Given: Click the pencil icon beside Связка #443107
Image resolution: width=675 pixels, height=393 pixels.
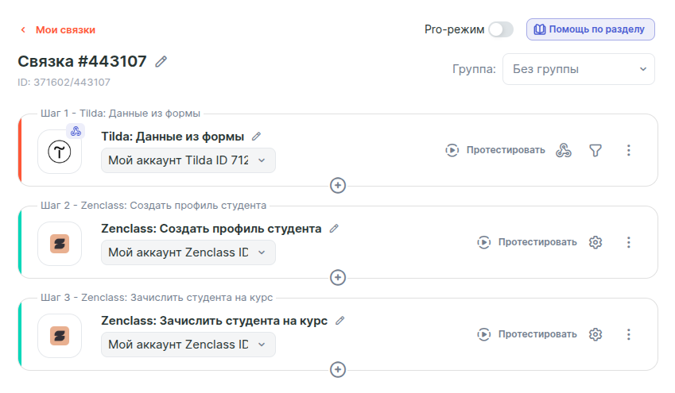Looking at the screenshot, I should (x=161, y=61).
